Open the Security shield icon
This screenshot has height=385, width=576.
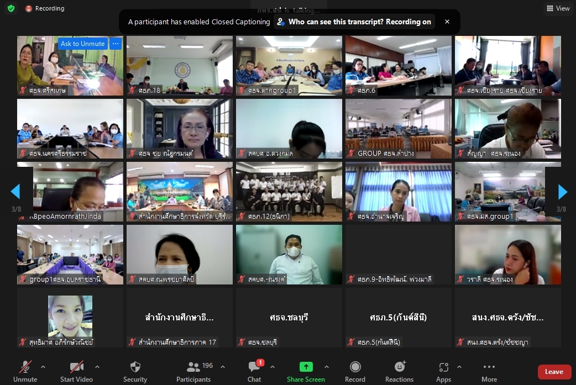pos(135,367)
